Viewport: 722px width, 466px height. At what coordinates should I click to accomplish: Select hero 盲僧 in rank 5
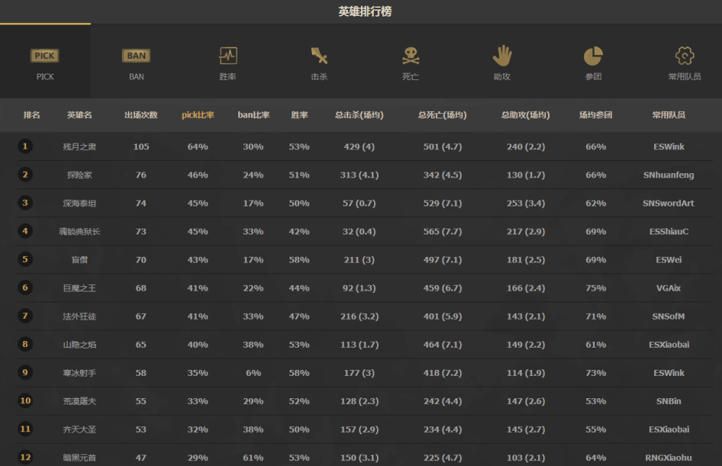click(79, 260)
